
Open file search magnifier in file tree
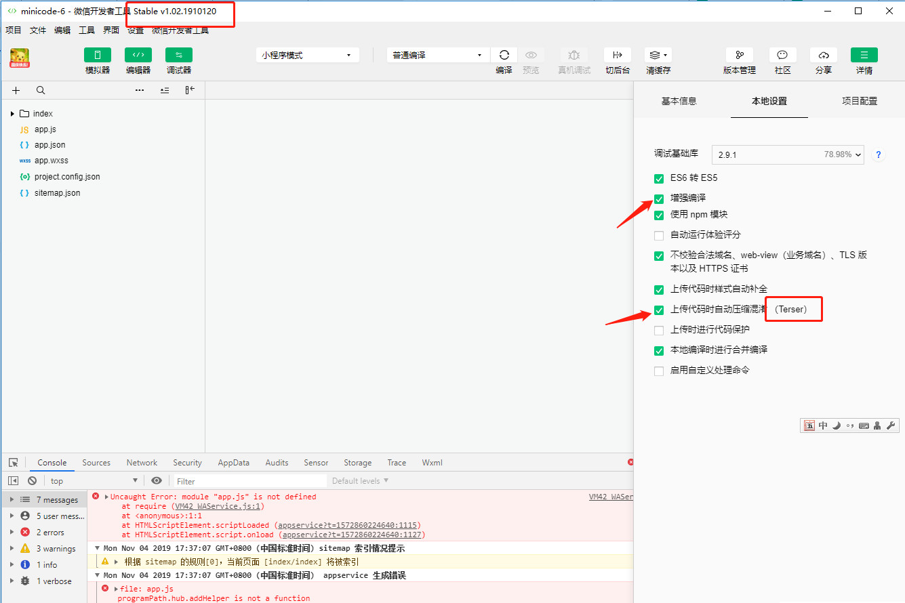(41, 90)
